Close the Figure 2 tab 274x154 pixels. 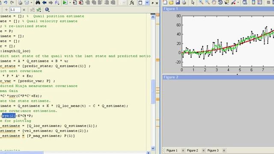point(203,150)
